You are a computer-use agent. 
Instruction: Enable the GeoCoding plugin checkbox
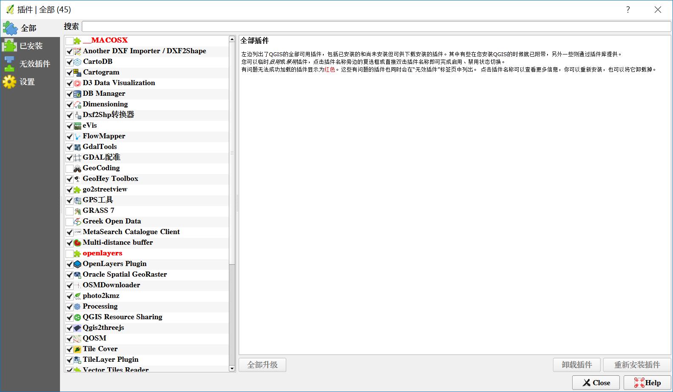click(69, 169)
